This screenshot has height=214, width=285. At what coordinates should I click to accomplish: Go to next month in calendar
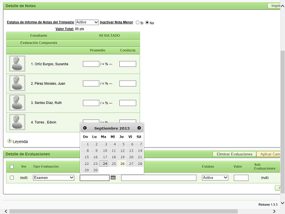tap(139, 128)
